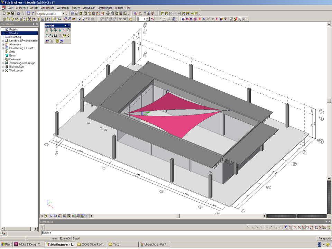Toggle the Ebene XY status bar field
The image size is (332, 249).
click(x=65, y=239)
